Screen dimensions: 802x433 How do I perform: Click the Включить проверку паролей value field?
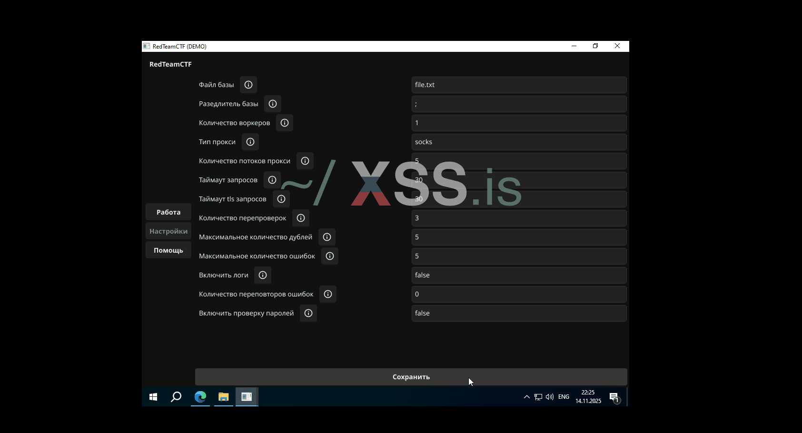pyautogui.click(x=519, y=313)
